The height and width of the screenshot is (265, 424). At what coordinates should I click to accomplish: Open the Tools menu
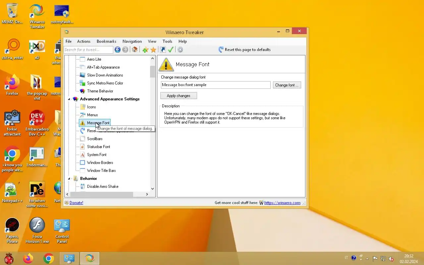tap(167, 41)
